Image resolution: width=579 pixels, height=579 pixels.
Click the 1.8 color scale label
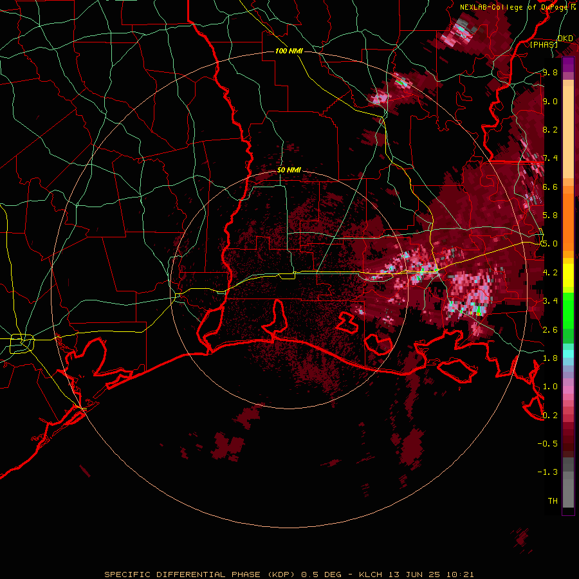point(550,358)
